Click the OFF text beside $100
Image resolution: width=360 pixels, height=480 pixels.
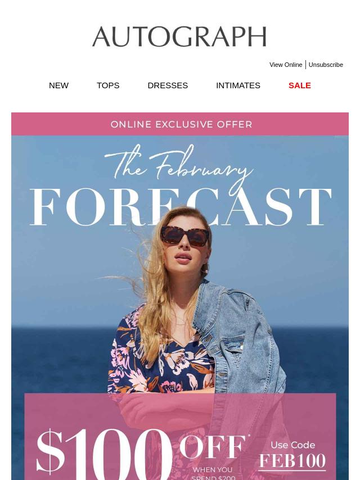pyautogui.click(x=213, y=446)
